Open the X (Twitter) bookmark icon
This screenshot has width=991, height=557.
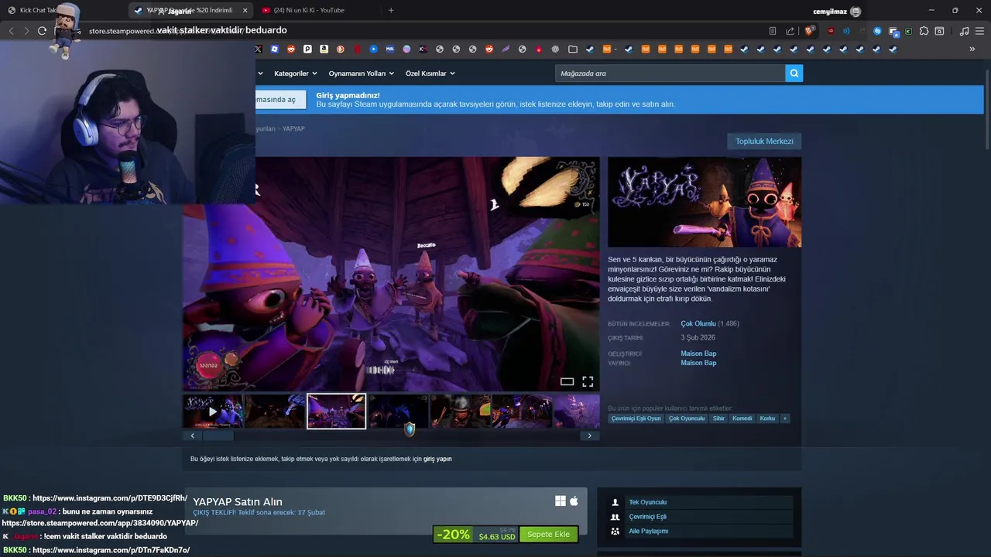click(x=259, y=49)
